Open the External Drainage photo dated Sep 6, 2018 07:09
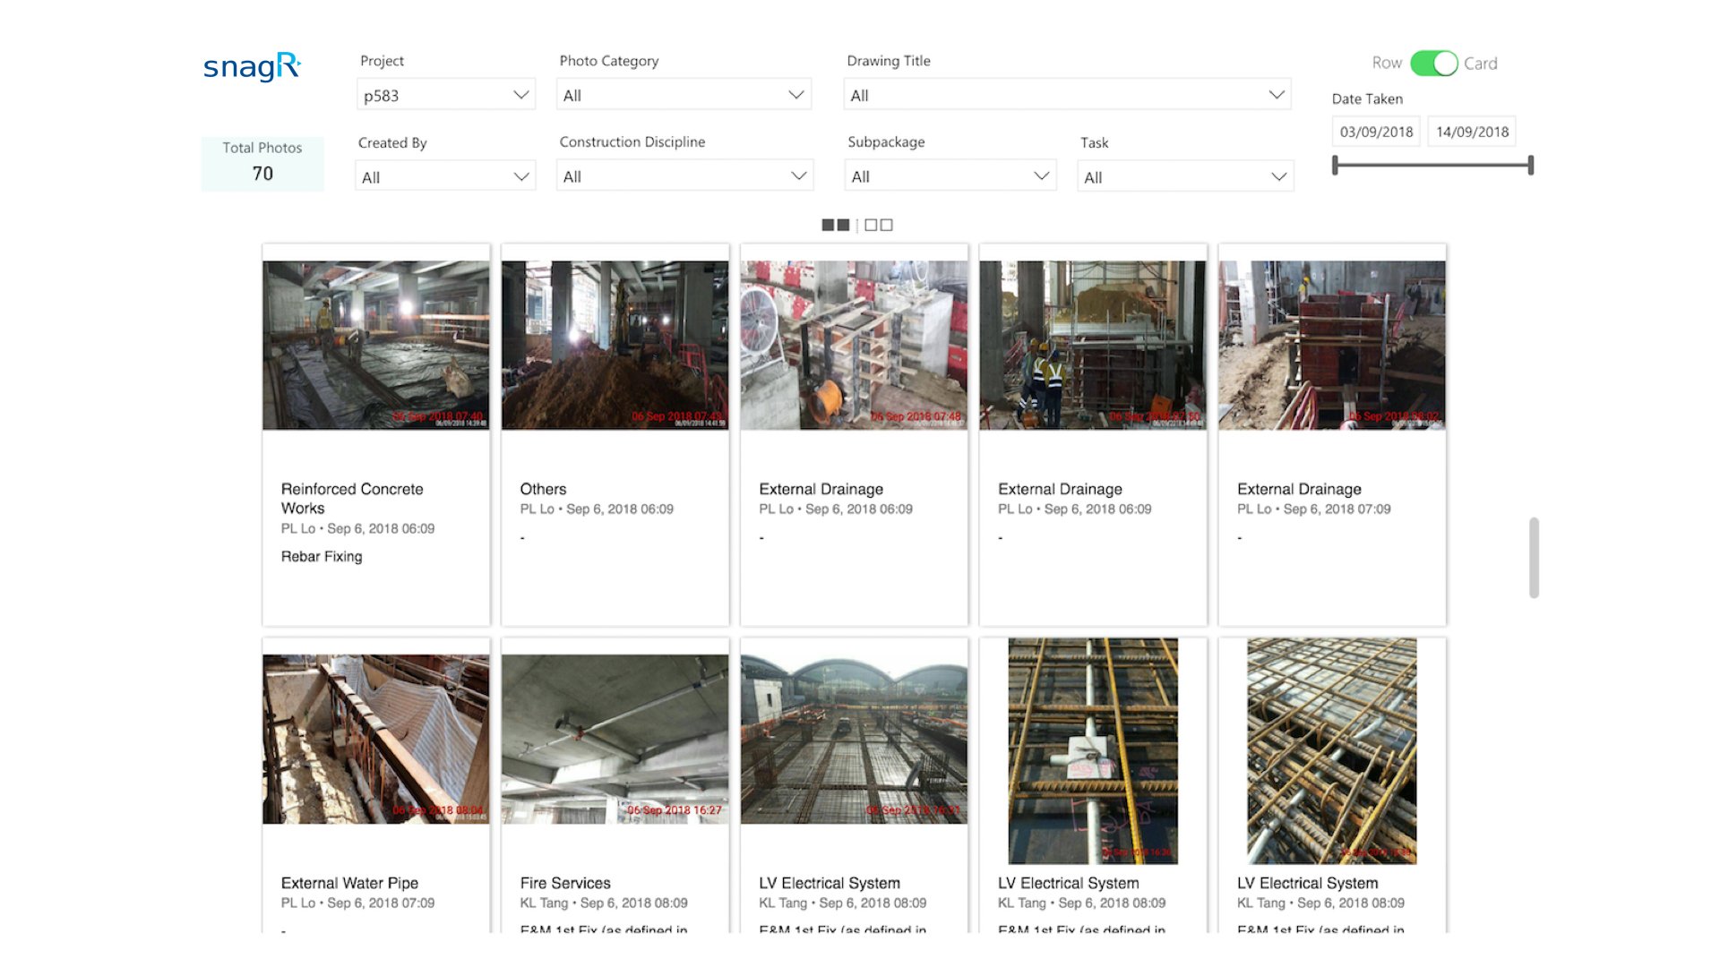The height and width of the screenshot is (967, 1720). pyautogui.click(x=1332, y=346)
